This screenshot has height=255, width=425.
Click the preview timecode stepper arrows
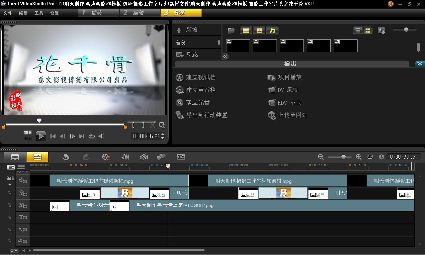click(163, 136)
